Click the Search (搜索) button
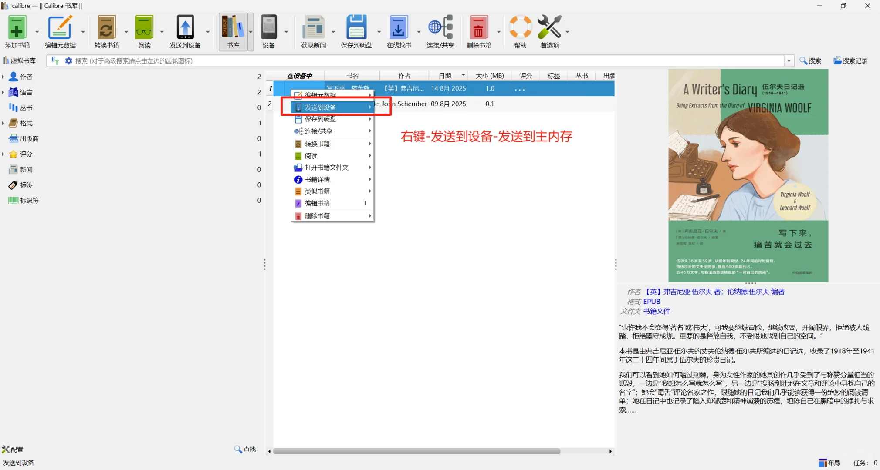 click(x=811, y=61)
